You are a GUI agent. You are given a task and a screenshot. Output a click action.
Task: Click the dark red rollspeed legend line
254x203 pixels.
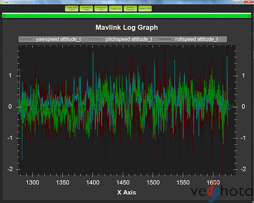(x=166, y=39)
